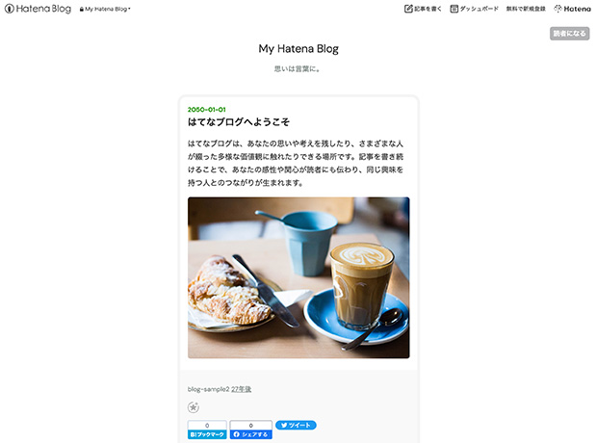Add a Hatena star to post
Image resolution: width=597 pixels, height=443 pixels.
pyautogui.click(x=194, y=407)
